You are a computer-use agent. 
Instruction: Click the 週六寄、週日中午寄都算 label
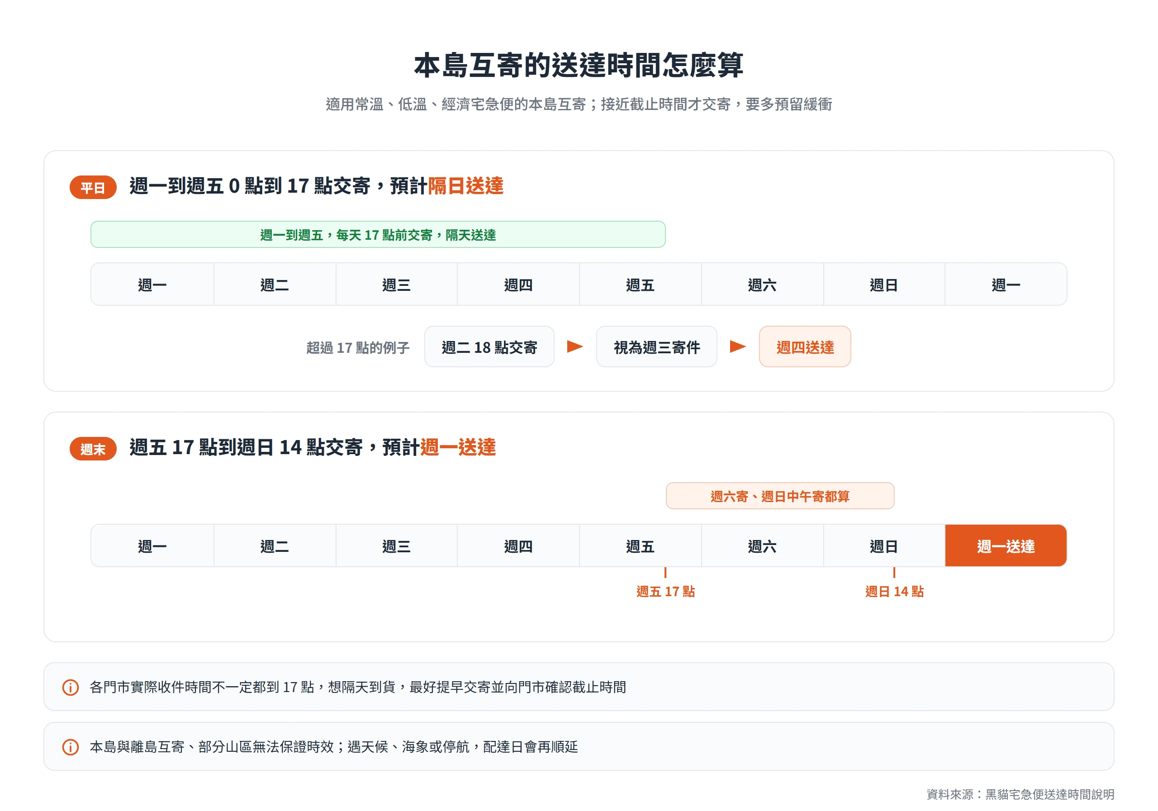pos(780,496)
